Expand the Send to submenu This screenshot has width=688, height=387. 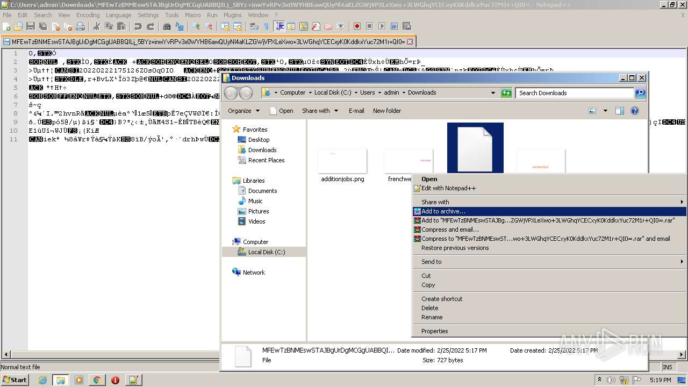549,262
